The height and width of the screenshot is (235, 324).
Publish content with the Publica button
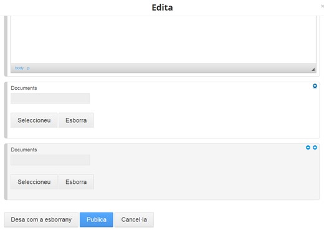[97, 219]
